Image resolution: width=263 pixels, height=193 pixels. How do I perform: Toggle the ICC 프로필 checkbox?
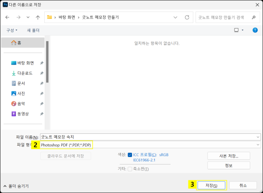[130, 155]
